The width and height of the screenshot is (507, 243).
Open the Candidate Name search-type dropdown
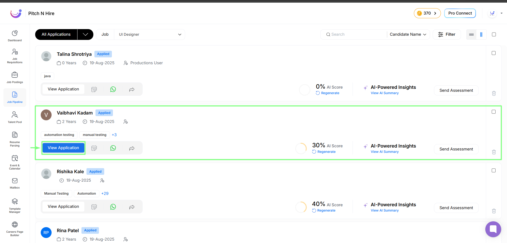pyautogui.click(x=408, y=34)
